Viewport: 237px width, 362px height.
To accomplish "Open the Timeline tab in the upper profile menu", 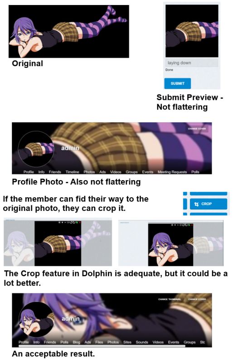I will click(x=72, y=172).
